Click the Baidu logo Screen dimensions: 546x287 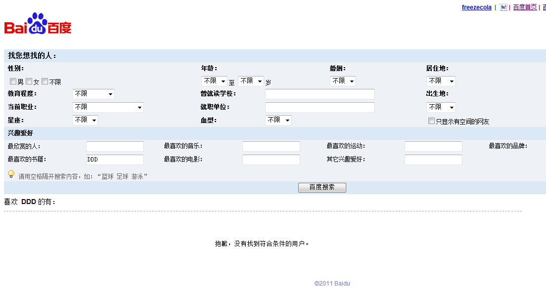(38, 24)
